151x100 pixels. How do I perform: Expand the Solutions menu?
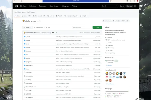click(x=33, y=6)
